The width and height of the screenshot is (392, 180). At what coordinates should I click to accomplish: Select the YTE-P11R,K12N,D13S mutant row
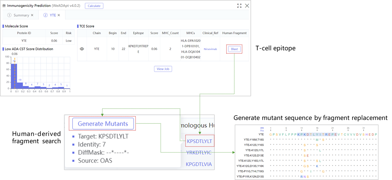pos(251,176)
